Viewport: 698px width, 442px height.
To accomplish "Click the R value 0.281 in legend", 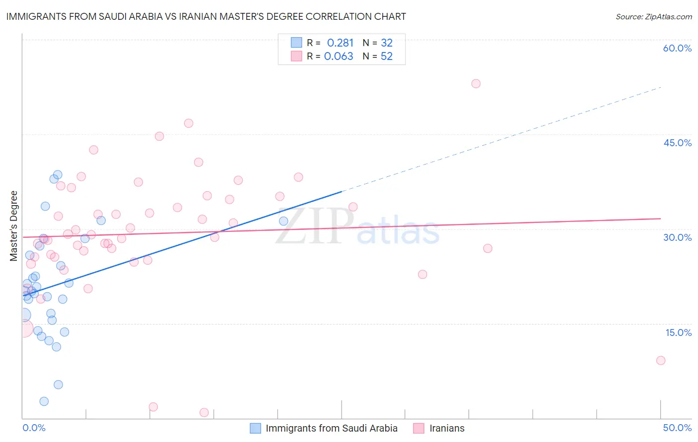I will (x=340, y=43).
